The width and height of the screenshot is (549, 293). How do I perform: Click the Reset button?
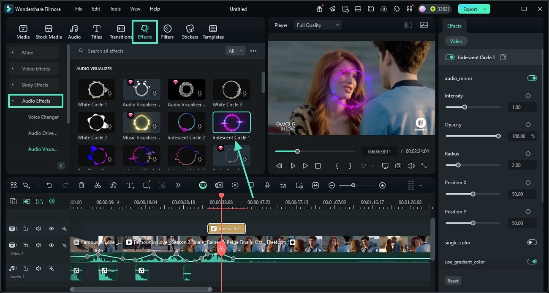453,281
